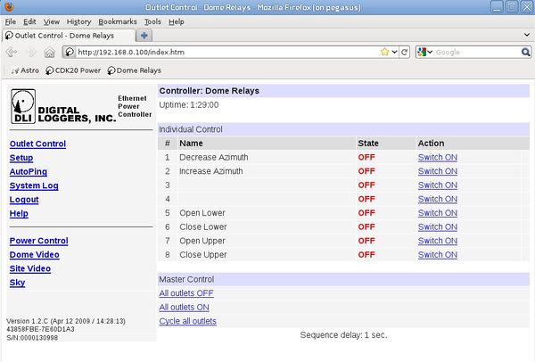Click the 'Uptime: 1:29:00' text
Screen dimensions: 535x362
point(189,104)
